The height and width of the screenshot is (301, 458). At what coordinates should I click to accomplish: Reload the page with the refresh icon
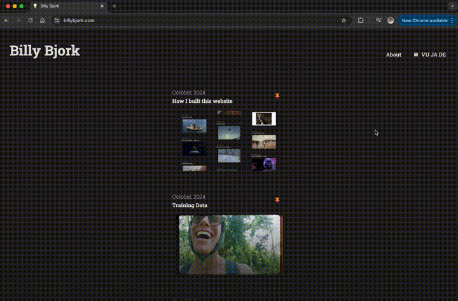click(x=30, y=20)
